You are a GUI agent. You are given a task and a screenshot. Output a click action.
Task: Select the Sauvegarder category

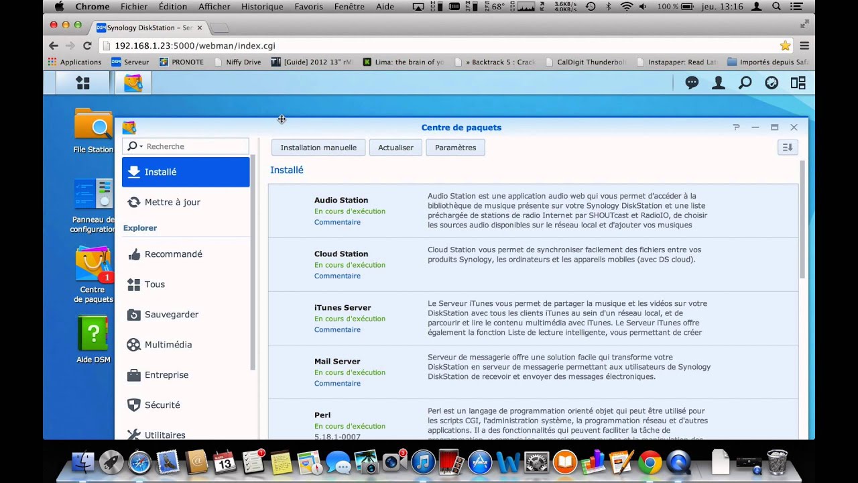tap(186, 315)
